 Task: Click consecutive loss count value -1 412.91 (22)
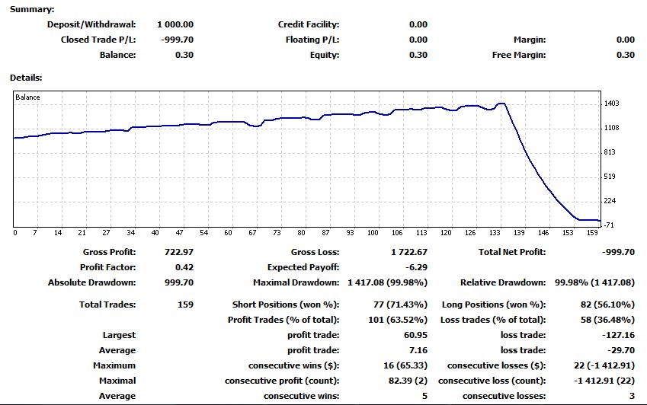click(x=604, y=381)
